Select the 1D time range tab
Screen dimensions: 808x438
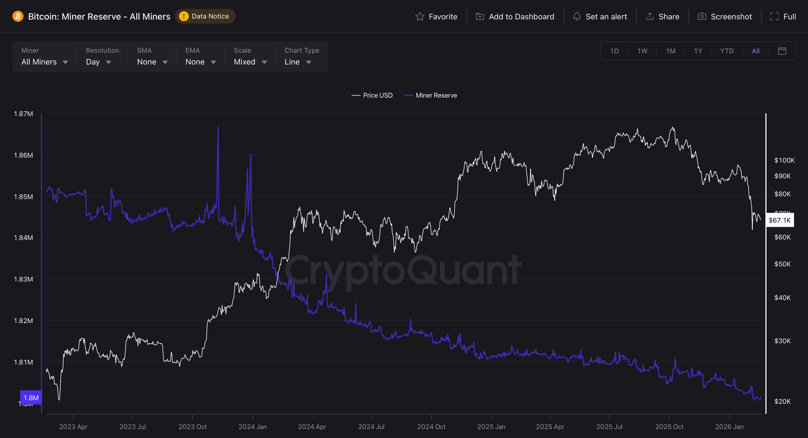point(614,51)
